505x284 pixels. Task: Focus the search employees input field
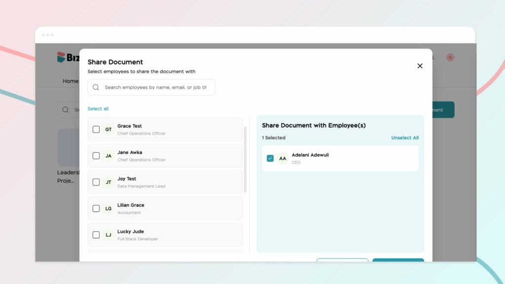tap(155, 87)
